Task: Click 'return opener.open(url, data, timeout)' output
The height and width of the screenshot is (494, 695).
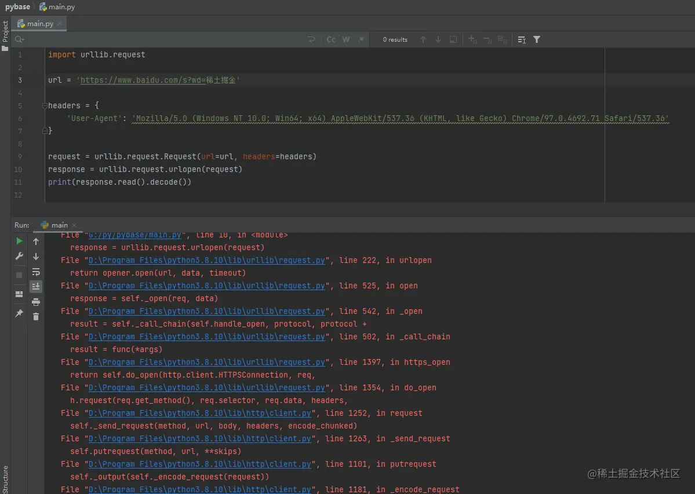Action: [x=158, y=273]
